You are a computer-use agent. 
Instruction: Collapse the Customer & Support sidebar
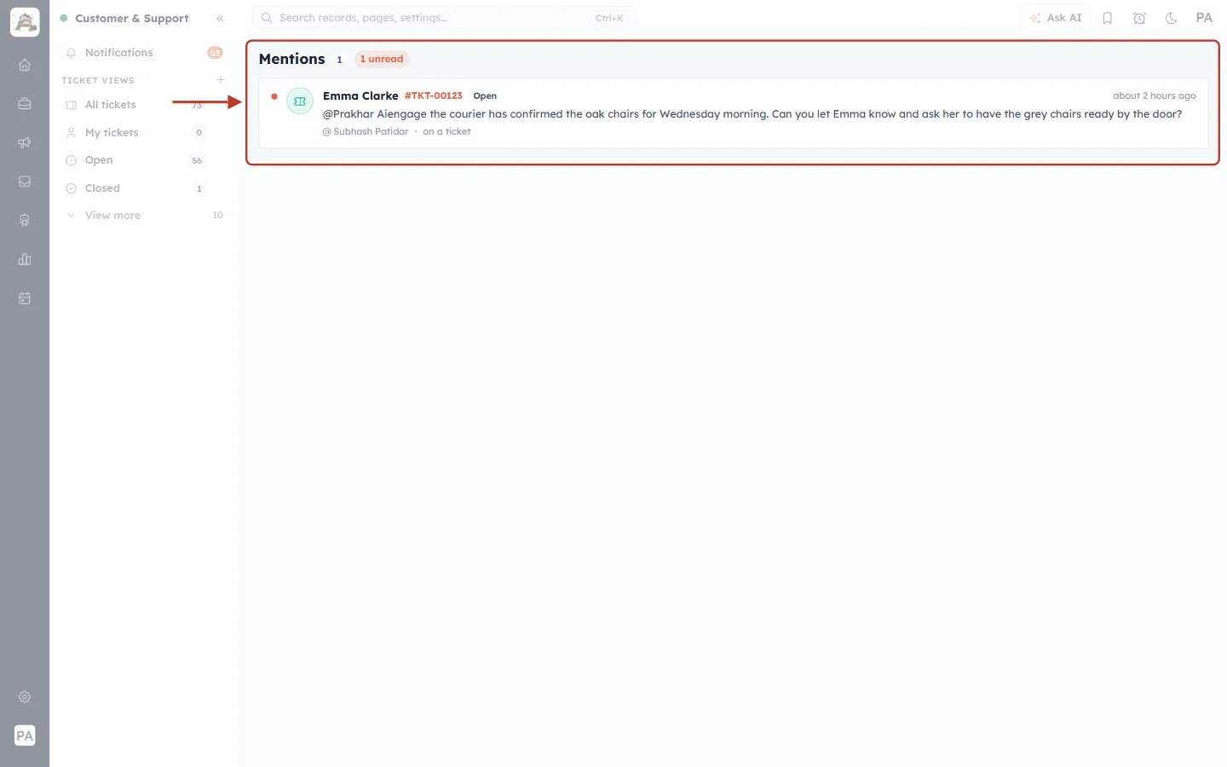click(220, 18)
